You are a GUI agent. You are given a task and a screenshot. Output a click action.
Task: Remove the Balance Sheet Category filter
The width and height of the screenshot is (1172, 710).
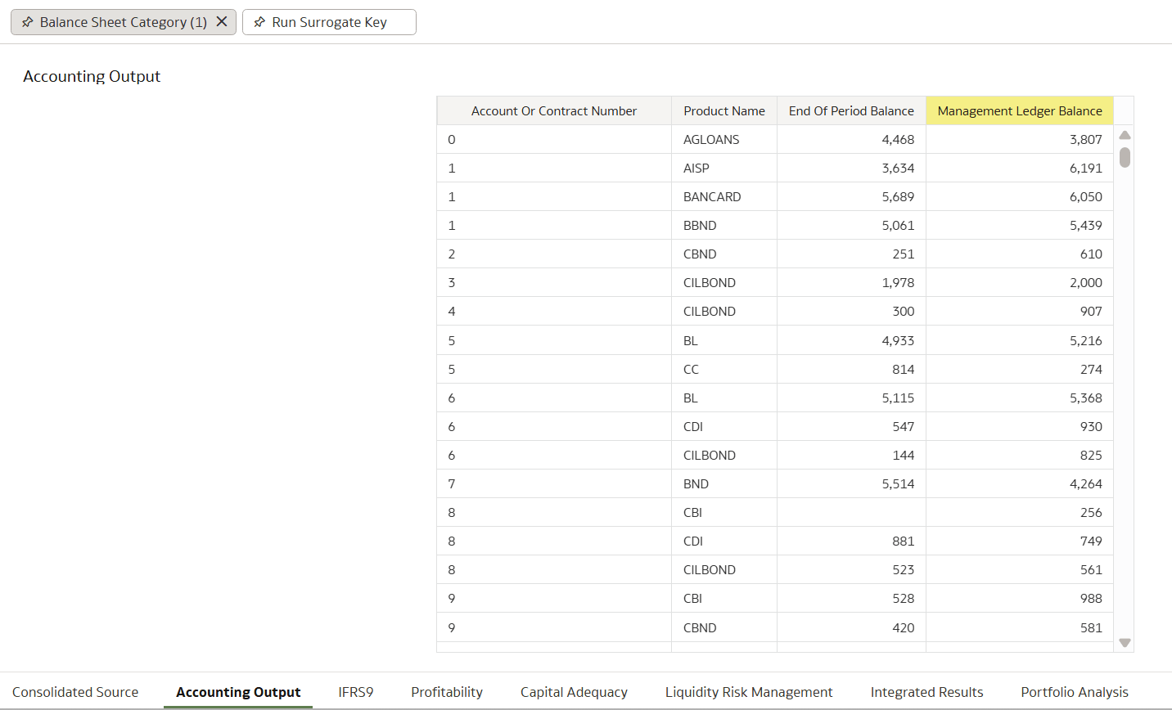222,22
